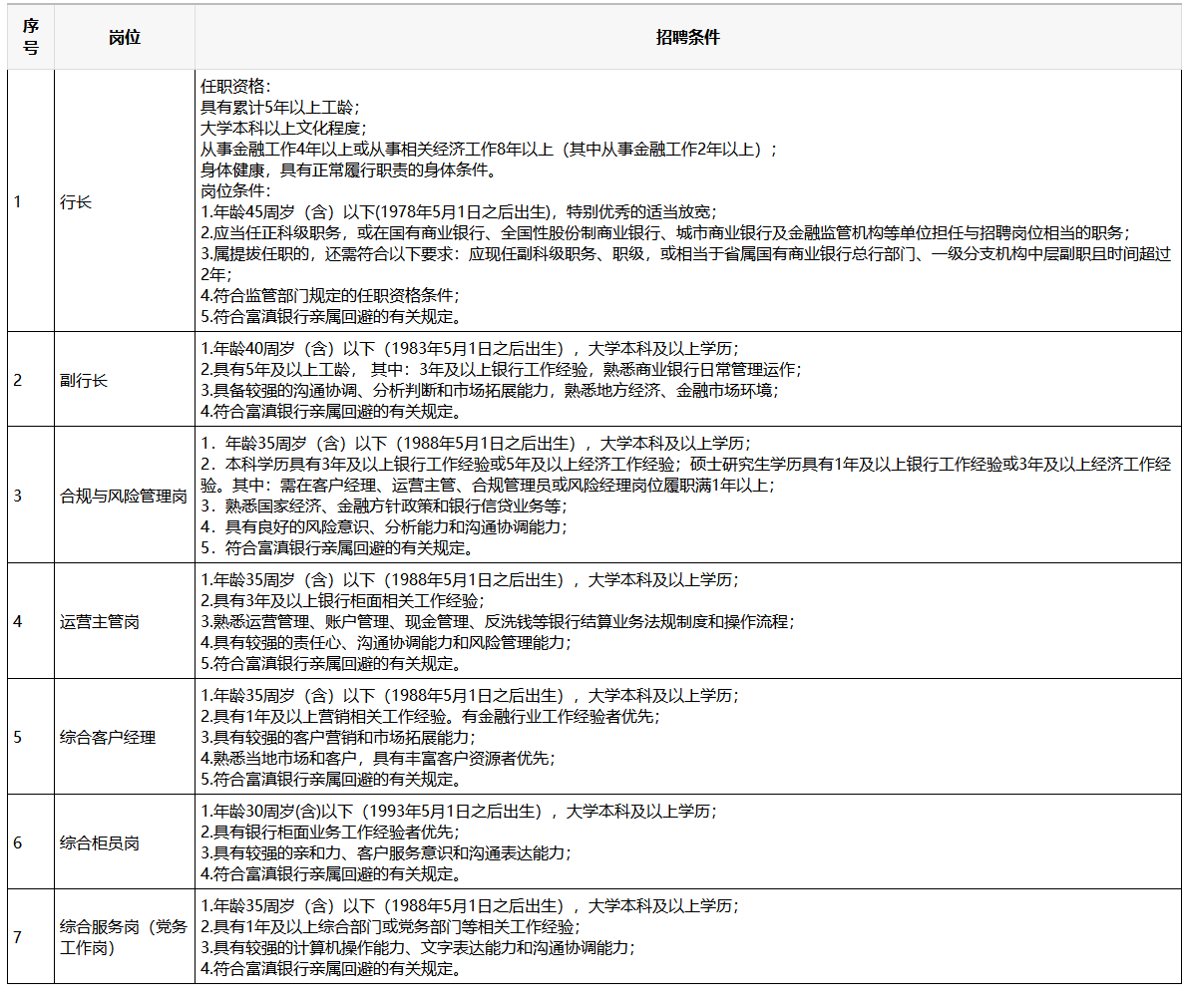
Task: Click the row number 6 cell
Action: point(18,842)
